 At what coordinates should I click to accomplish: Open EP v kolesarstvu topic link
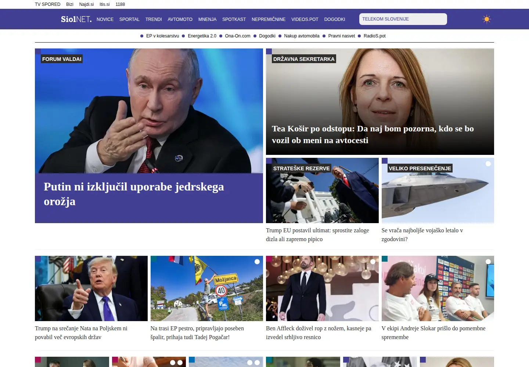(162, 36)
